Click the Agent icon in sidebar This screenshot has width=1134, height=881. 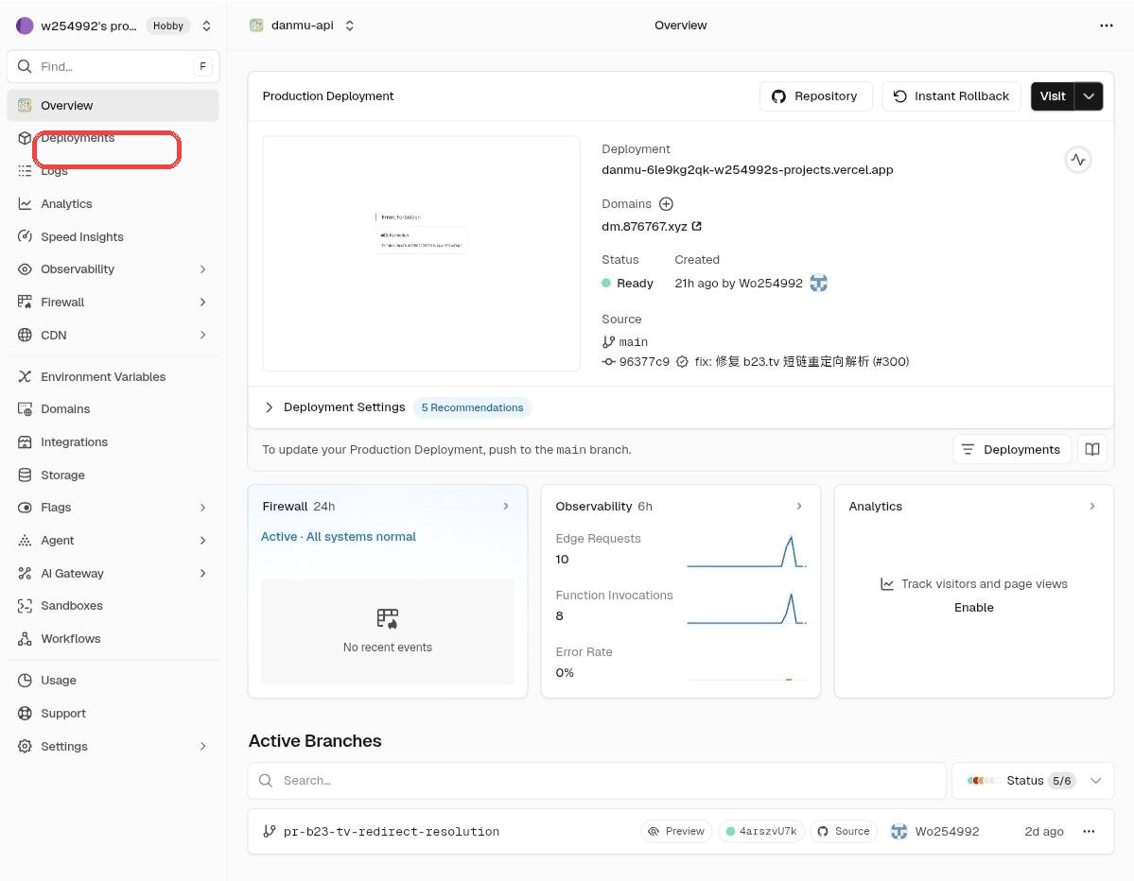pos(25,540)
